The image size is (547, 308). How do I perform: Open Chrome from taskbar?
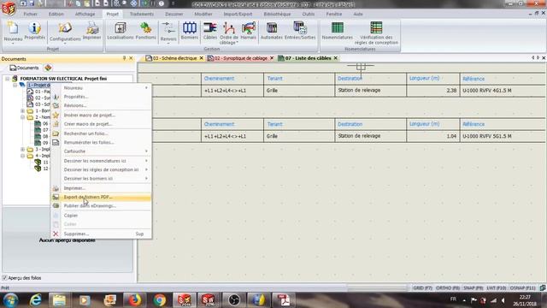[x=160, y=300]
